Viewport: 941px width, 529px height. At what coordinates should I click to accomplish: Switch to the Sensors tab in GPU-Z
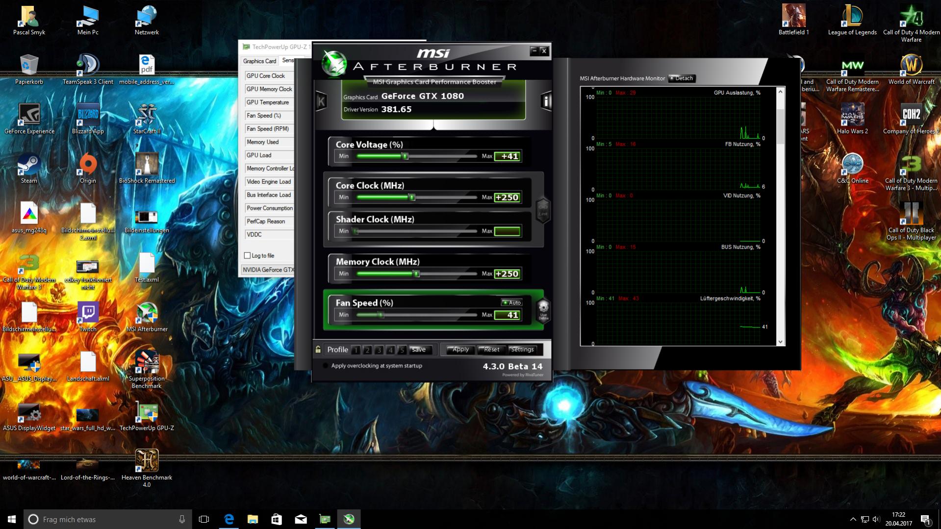coord(288,61)
